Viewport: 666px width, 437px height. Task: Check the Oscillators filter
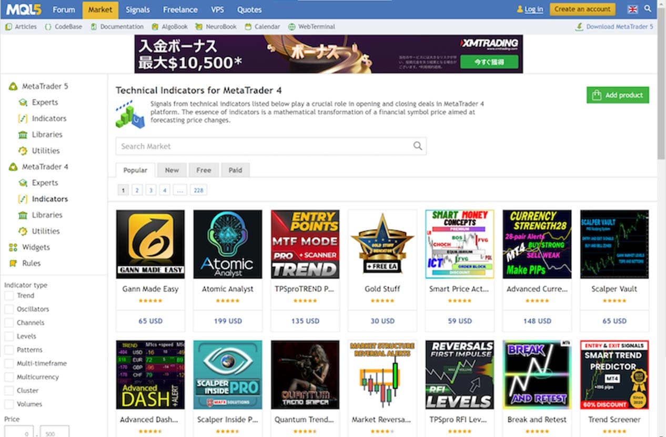(9, 309)
